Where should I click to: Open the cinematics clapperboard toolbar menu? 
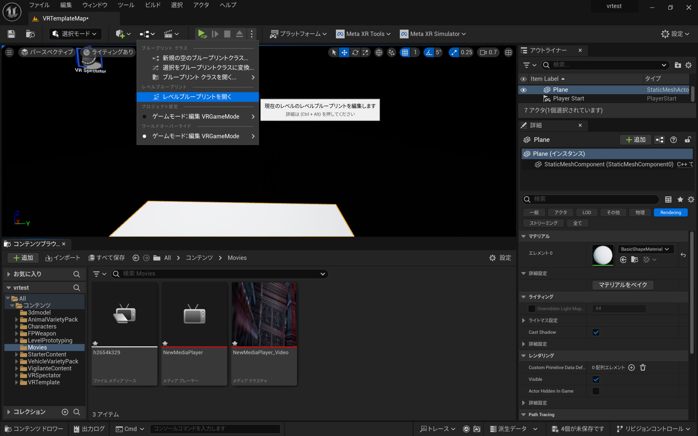point(171,34)
